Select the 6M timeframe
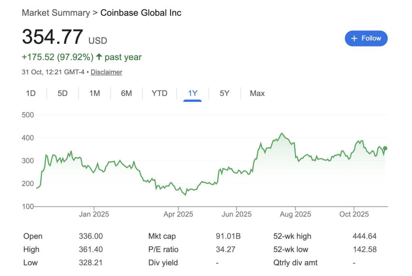 (x=127, y=93)
